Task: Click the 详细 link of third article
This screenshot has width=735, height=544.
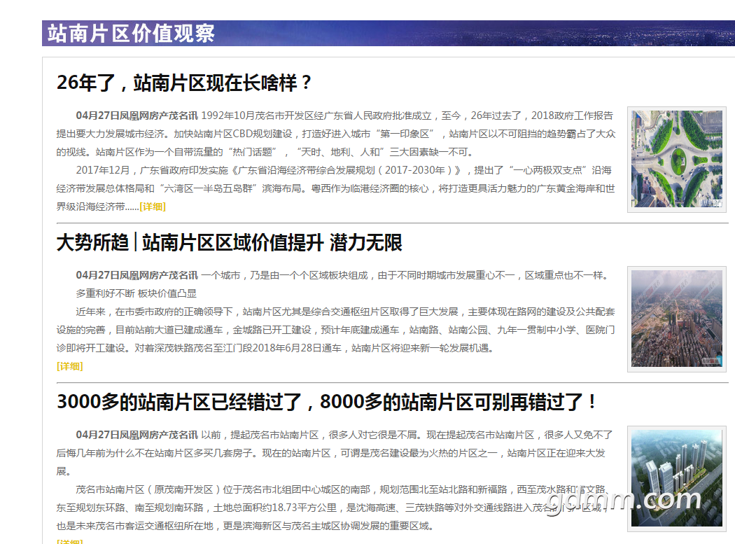Action: pyautogui.click(x=70, y=540)
